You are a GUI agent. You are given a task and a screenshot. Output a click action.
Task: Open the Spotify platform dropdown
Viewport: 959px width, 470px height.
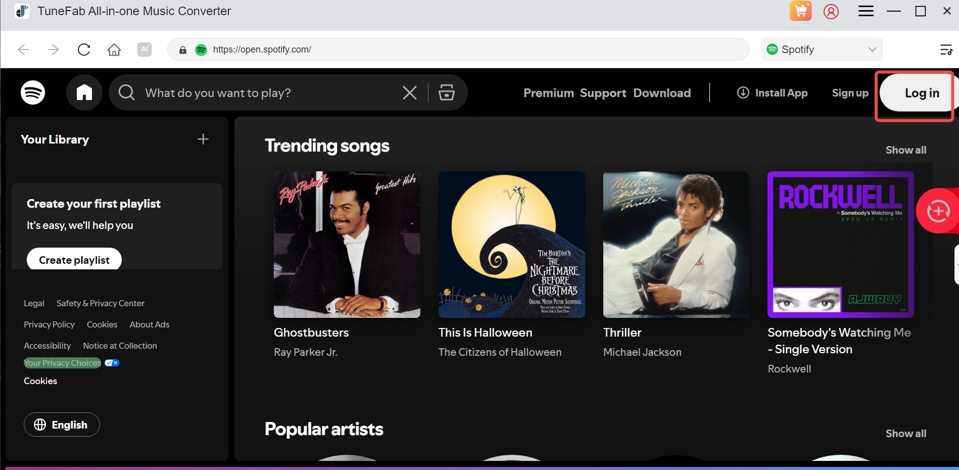821,49
